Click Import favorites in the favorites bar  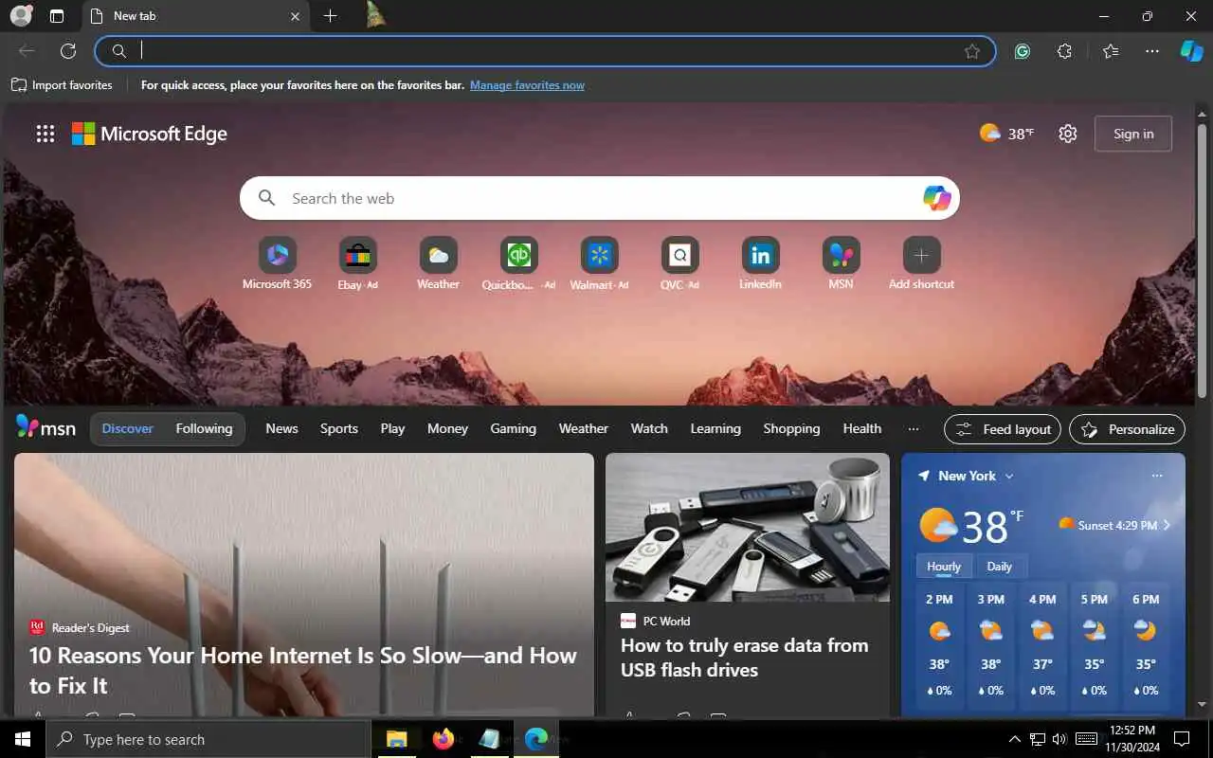coord(62,85)
